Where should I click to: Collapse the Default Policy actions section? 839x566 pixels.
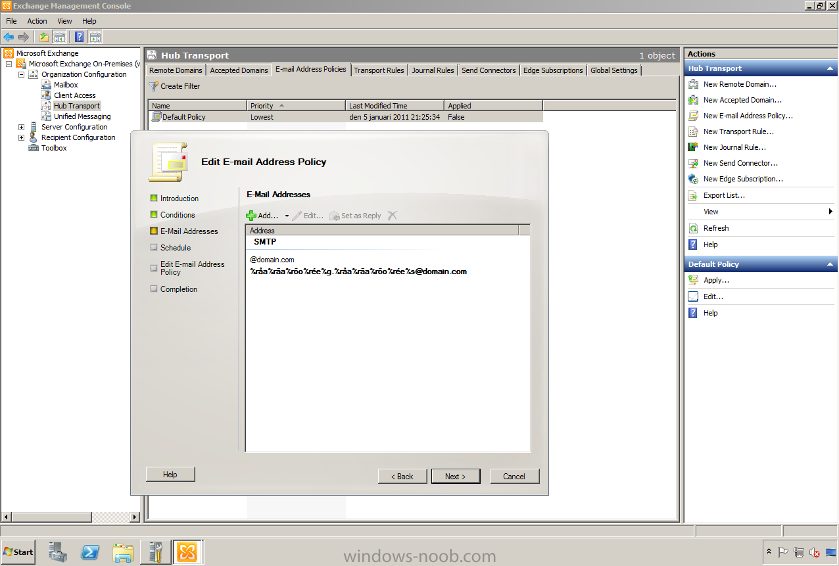pos(830,264)
